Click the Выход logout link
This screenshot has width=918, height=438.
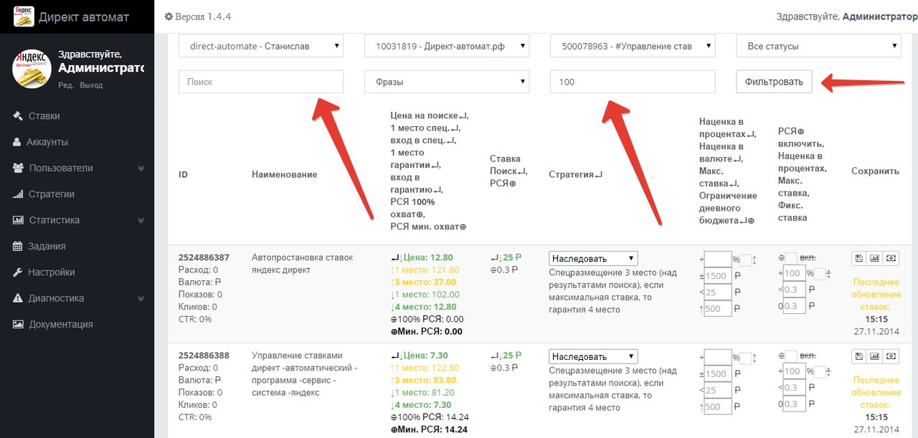click(91, 85)
